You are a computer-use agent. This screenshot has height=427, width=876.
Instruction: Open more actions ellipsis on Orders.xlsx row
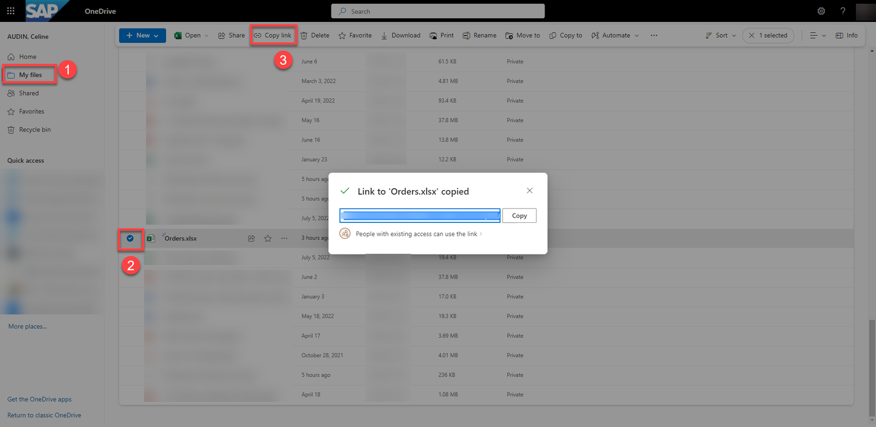(x=284, y=239)
